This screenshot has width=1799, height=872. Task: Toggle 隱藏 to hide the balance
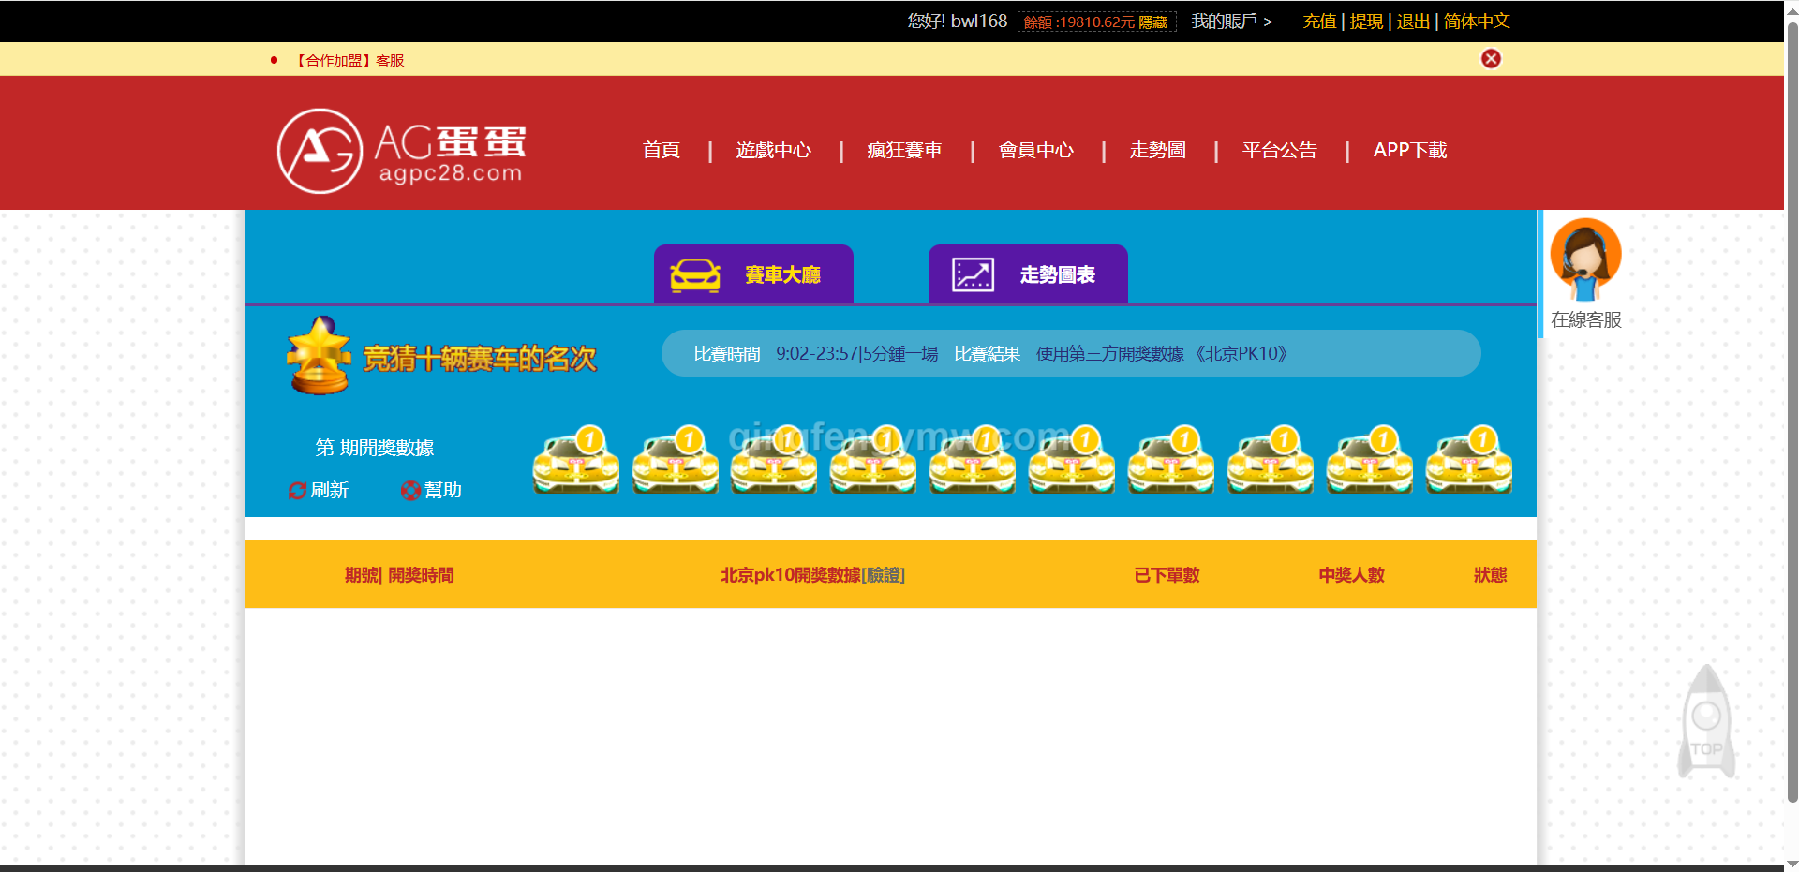click(x=1152, y=22)
